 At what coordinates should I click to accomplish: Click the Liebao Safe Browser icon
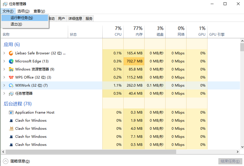(x=11, y=53)
